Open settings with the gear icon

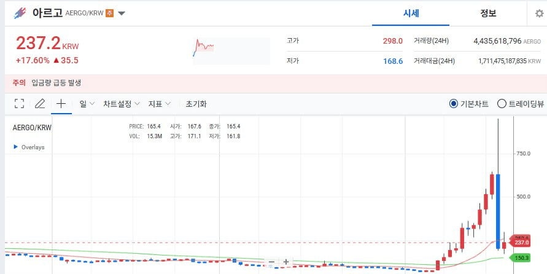point(539,14)
